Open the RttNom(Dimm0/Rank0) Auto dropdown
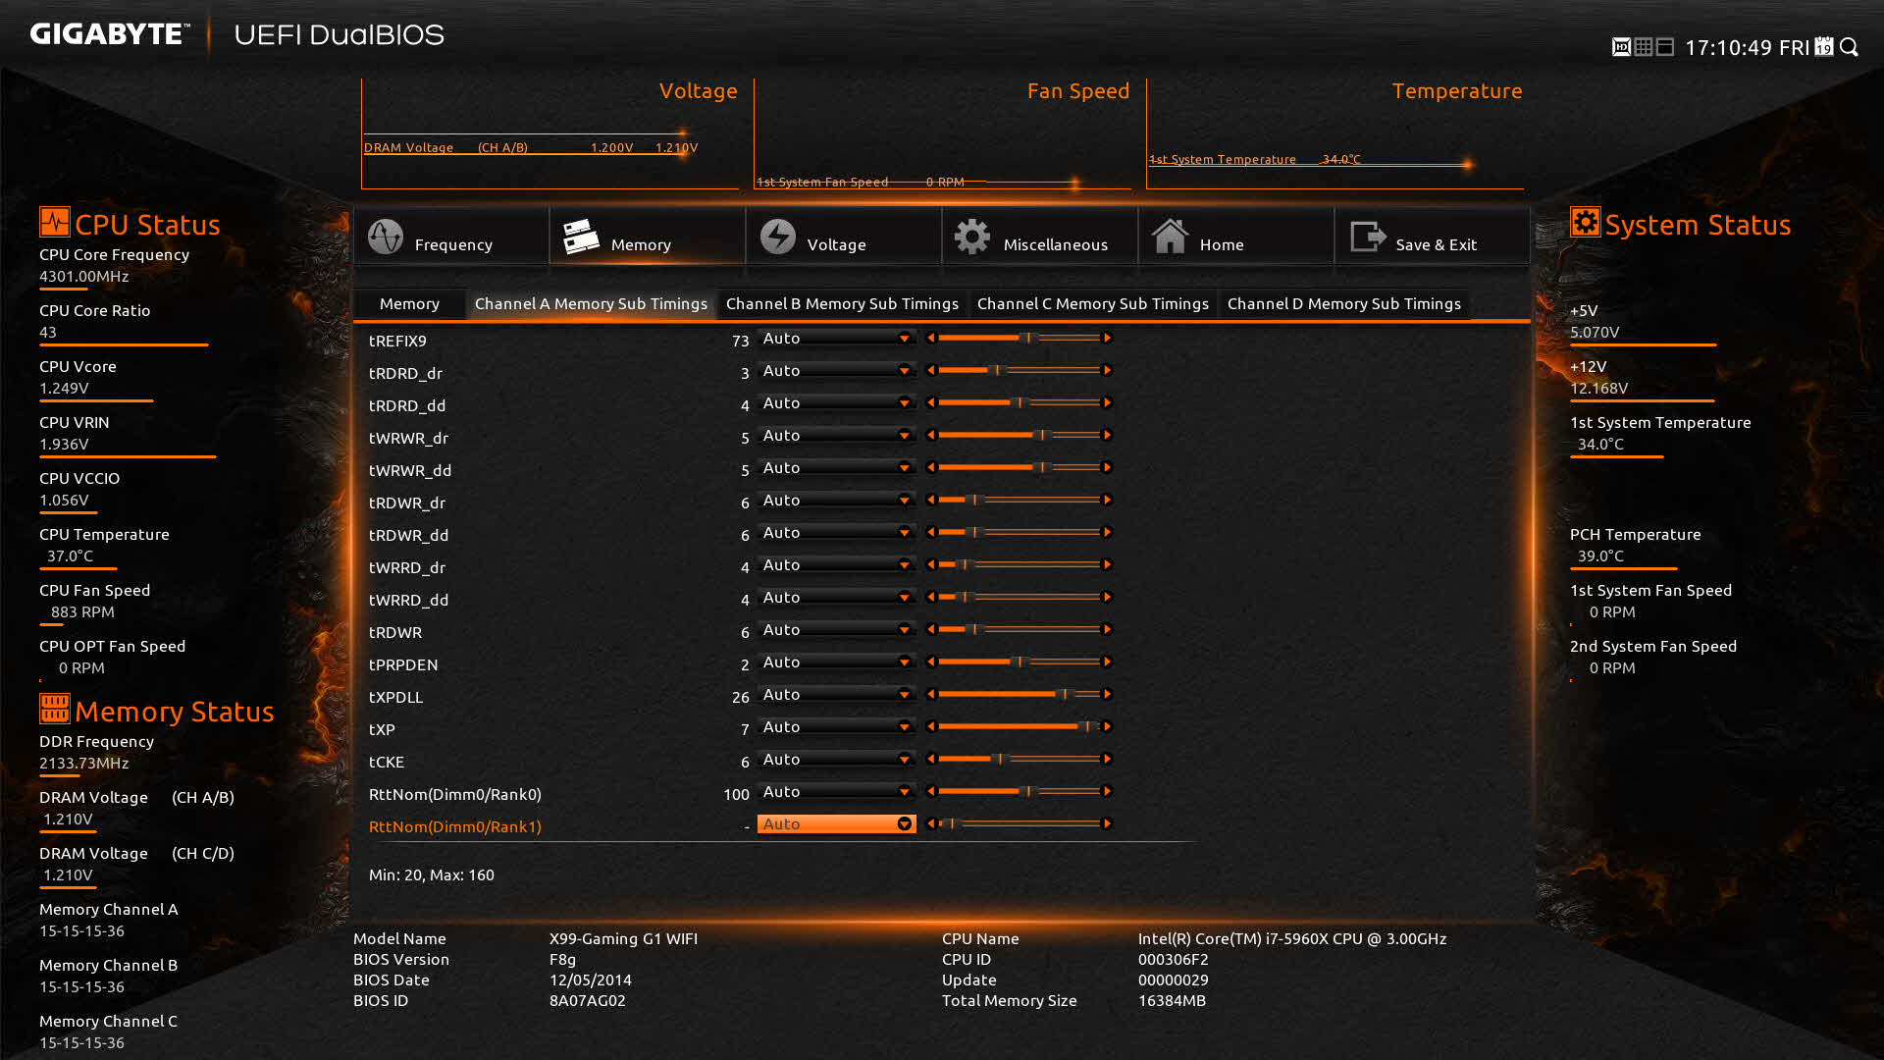This screenshot has width=1884, height=1060. pyautogui.click(x=836, y=791)
